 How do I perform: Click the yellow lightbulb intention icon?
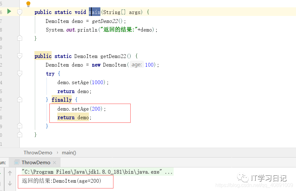[28, 4]
